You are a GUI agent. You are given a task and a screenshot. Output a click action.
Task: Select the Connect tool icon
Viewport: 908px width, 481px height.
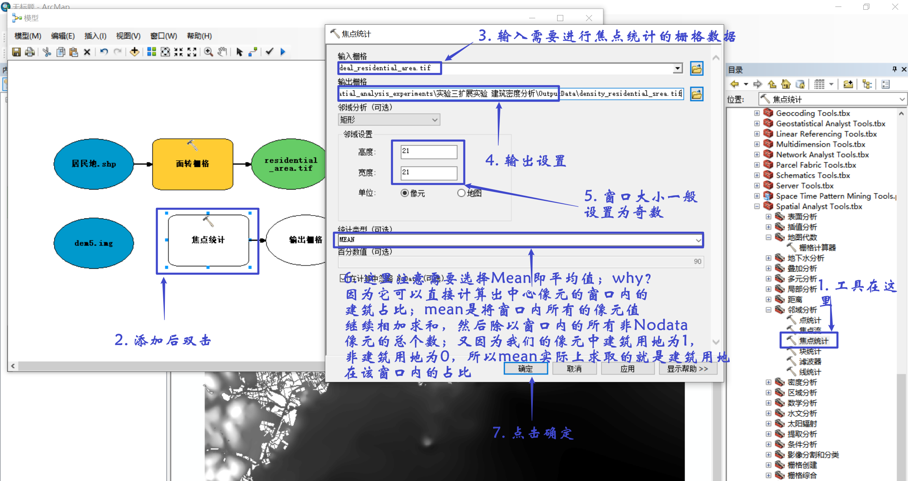pos(253,52)
